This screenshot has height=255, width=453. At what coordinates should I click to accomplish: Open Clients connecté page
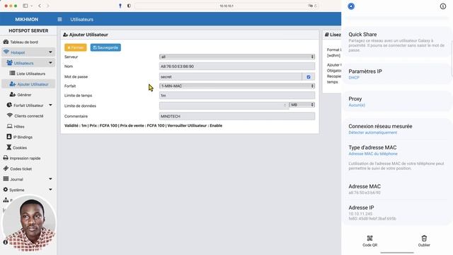[x=29, y=116]
